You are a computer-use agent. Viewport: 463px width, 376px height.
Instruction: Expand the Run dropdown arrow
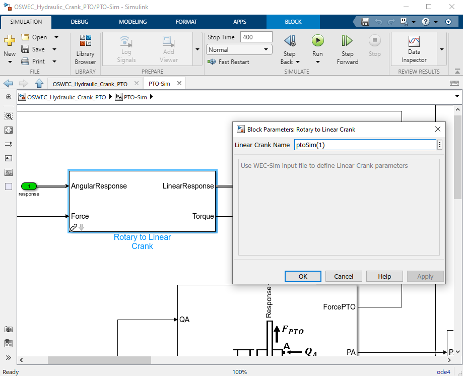point(318,62)
